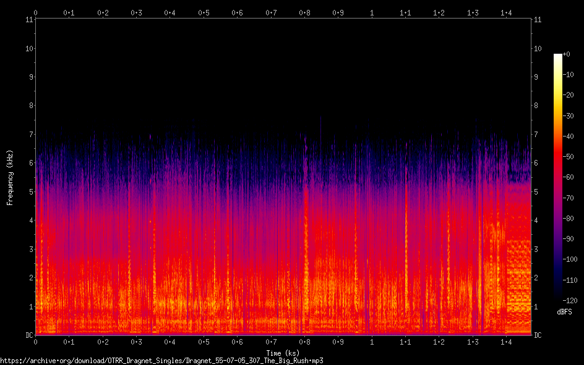Viewport: 584px width, 365px height.
Task: Select the +0 label on color scale
Action: pos(567,54)
